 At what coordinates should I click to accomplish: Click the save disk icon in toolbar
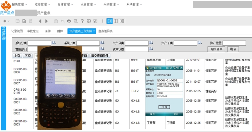[18, 21]
